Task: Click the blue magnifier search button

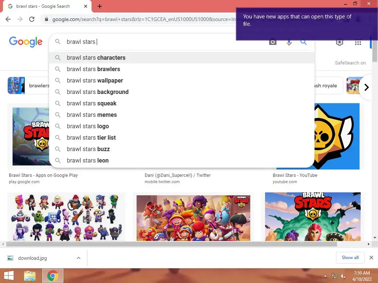Action: click(303, 42)
